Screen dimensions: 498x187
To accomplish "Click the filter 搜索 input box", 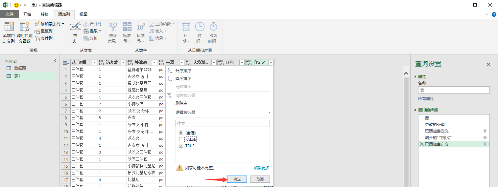I will [x=223, y=123].
